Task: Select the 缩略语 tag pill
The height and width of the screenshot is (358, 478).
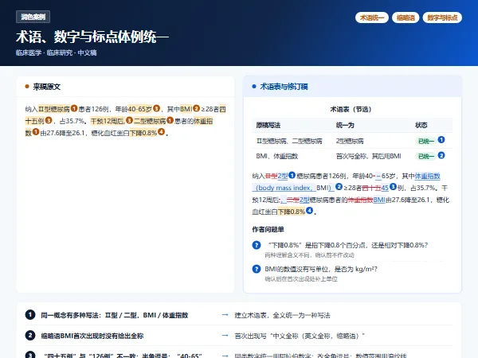Action: coord(406,18)
